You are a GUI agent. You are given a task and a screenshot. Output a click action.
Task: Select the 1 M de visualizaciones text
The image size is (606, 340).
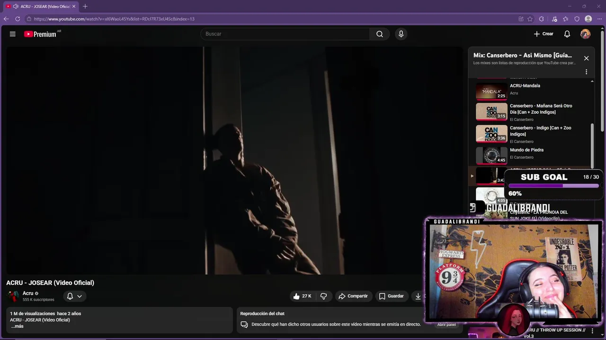33,314
